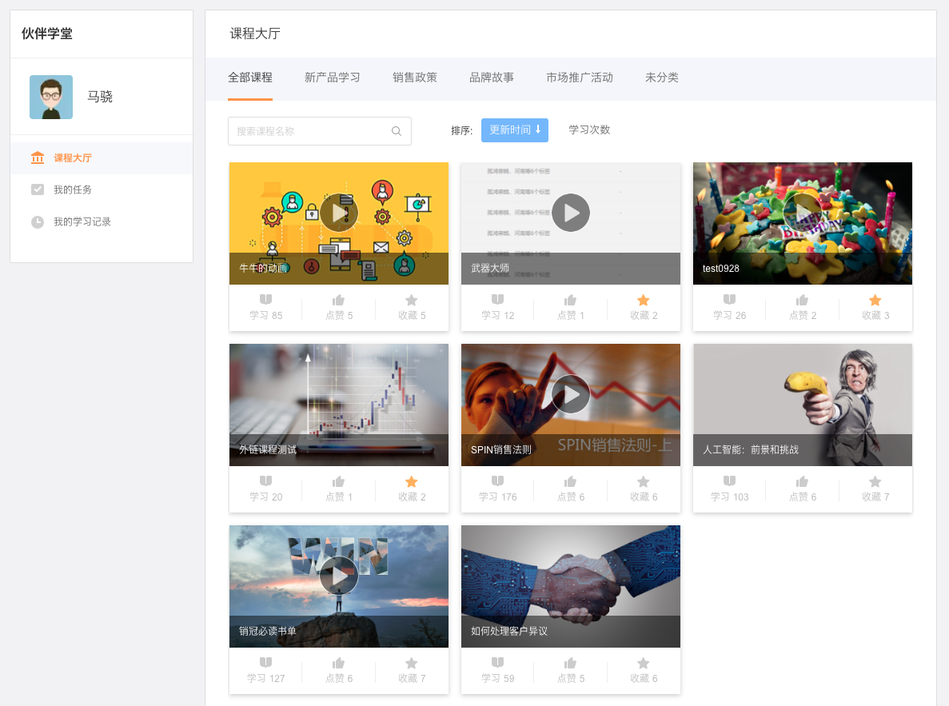The image size is (949, 706).
Task: Favorite the SPIN销售法则 course star
Action: coord(644,482)
